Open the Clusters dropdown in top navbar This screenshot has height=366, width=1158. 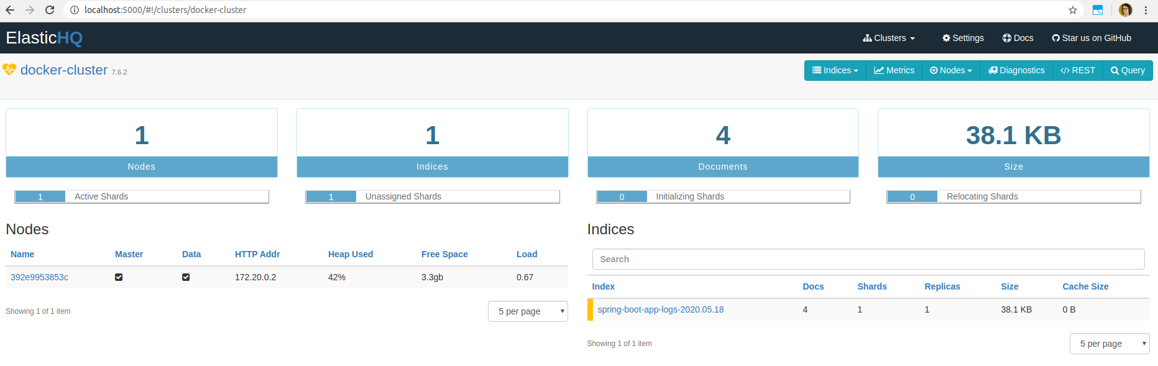(889, 38)
